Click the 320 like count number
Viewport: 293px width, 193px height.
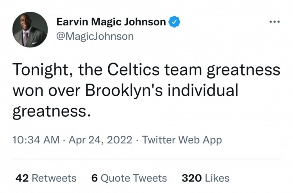[192, 178]
